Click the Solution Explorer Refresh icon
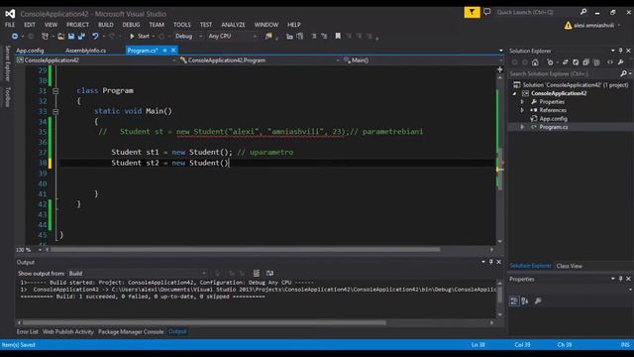This screenshot has height=357, width=634. tap(576, 62)
